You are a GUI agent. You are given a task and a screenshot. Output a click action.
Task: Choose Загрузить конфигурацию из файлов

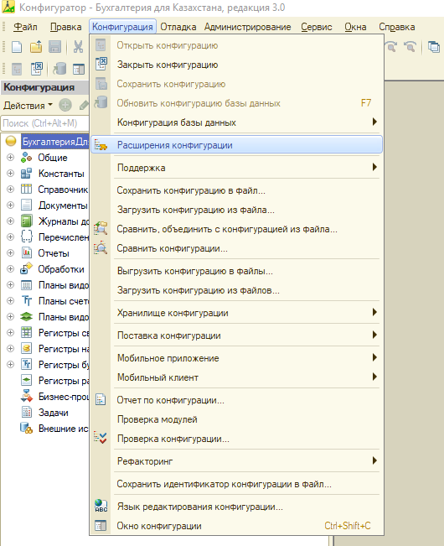[237, 290]
